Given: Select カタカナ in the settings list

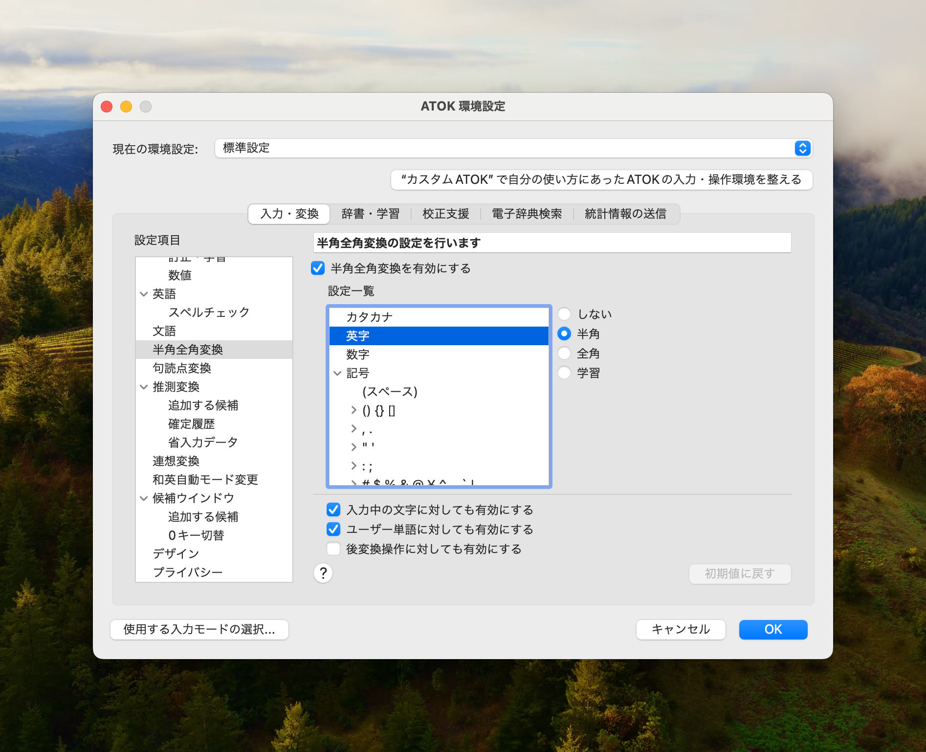Looking at the screenshot, I should click(x=439, y=317).
